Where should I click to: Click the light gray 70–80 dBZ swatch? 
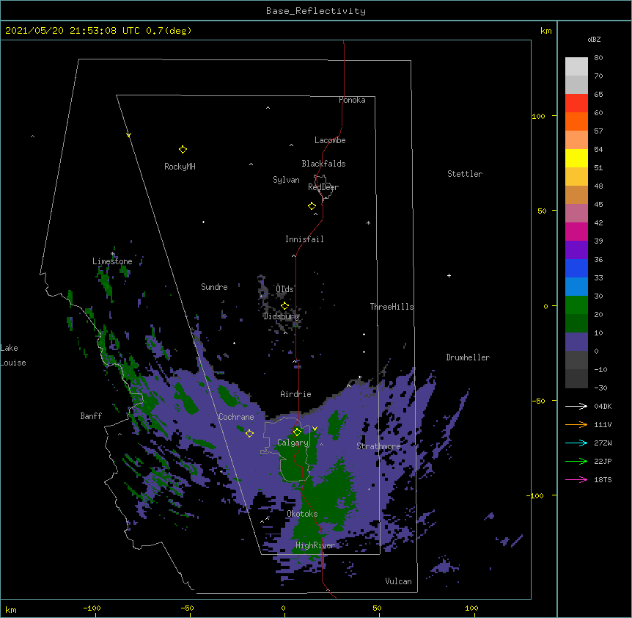576,67
